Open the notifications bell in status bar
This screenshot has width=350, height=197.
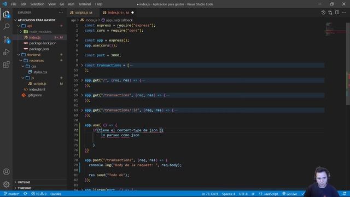(x=344, y=194)
